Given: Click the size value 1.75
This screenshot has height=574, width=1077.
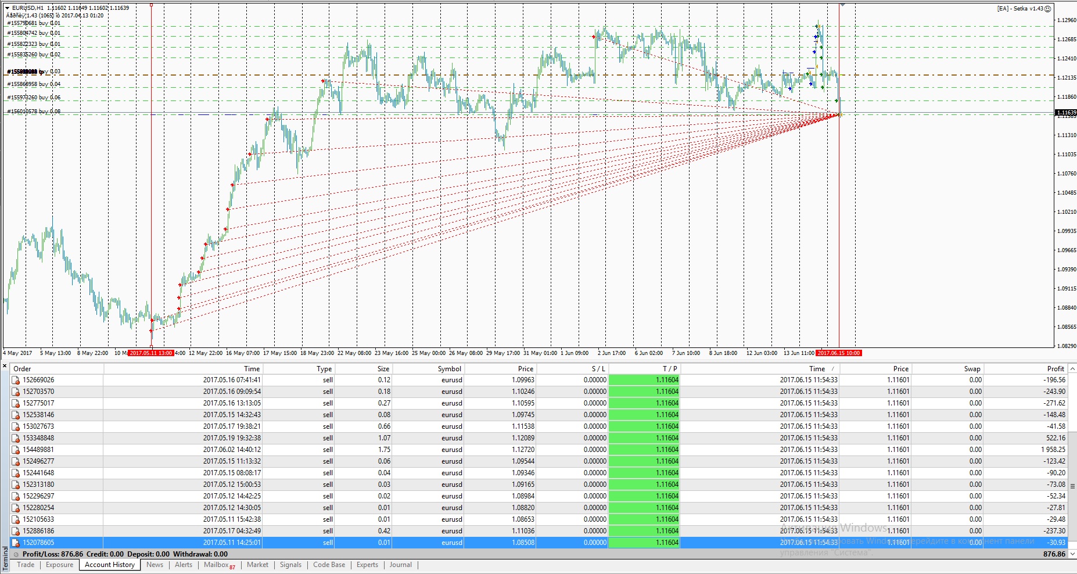Looking at the screenshot, I should pyautogui.click(x=384, y=450).
